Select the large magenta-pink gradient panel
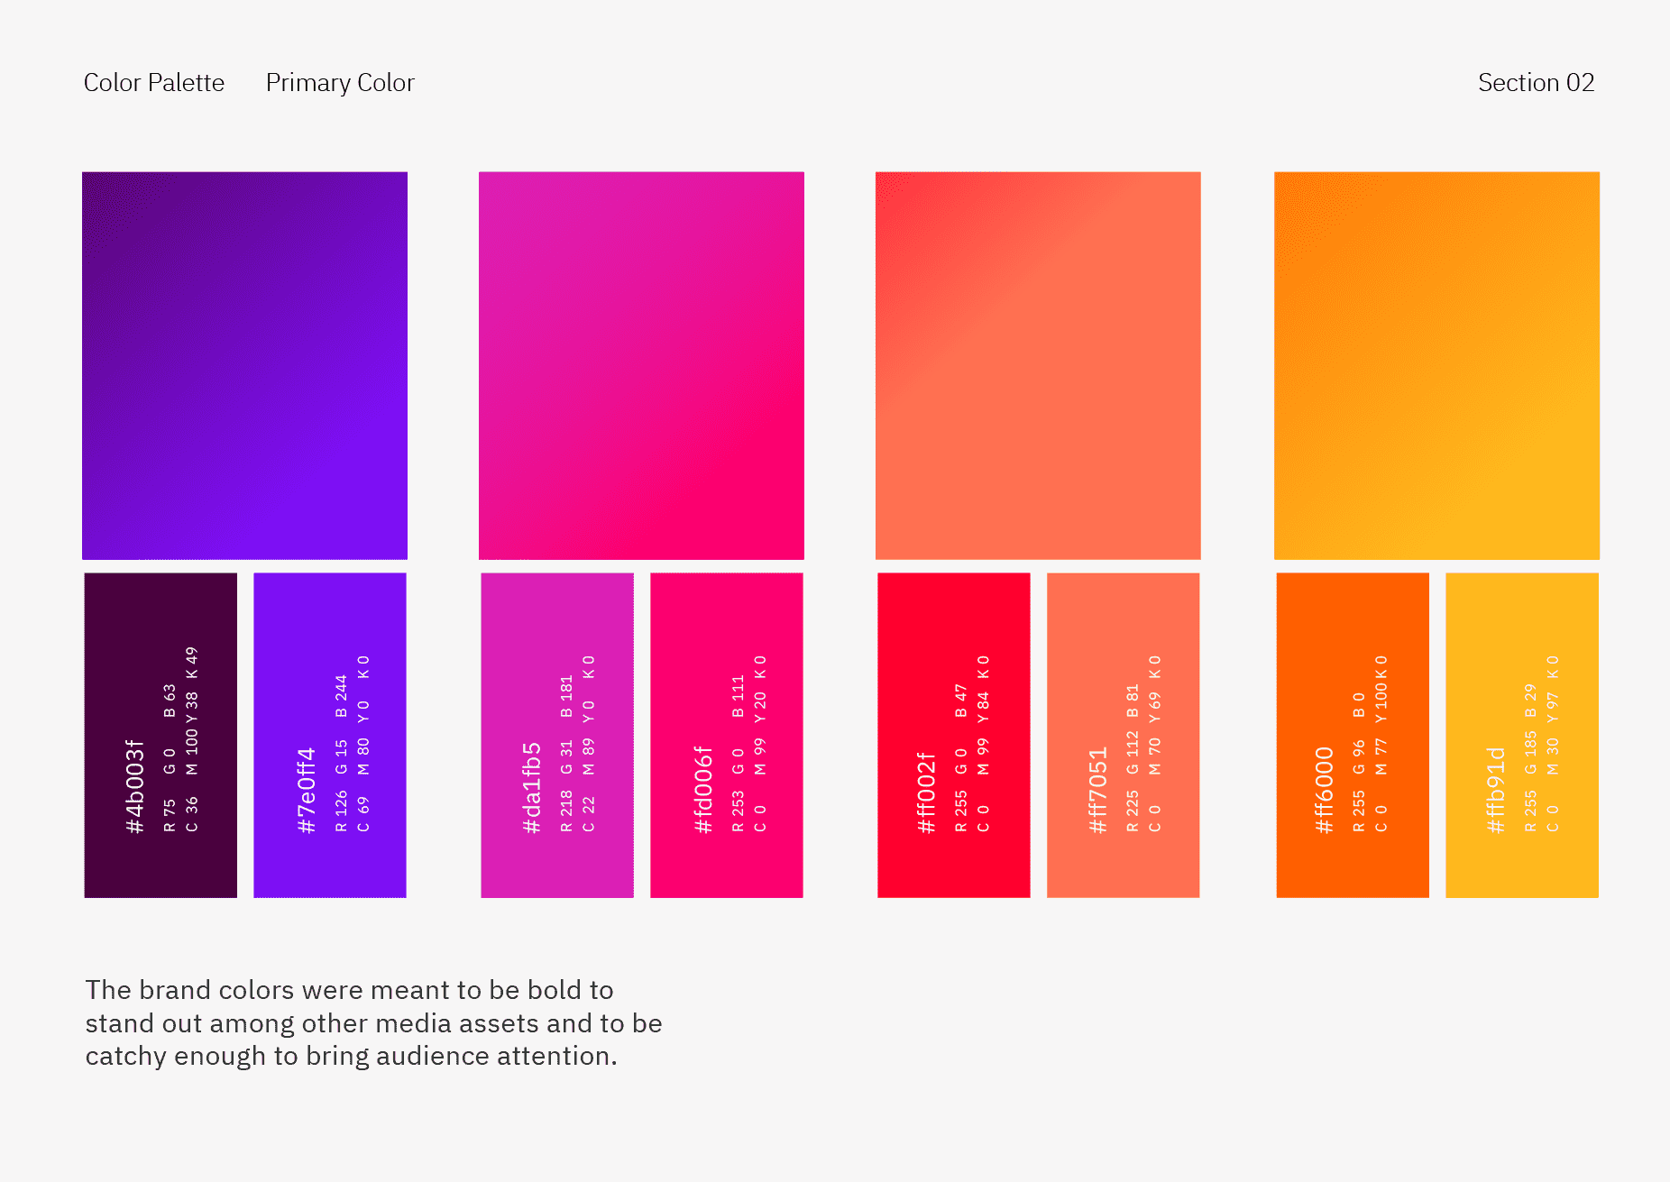The height and width of the screenshot is (1182, 1670). click(x=641, y=365)
